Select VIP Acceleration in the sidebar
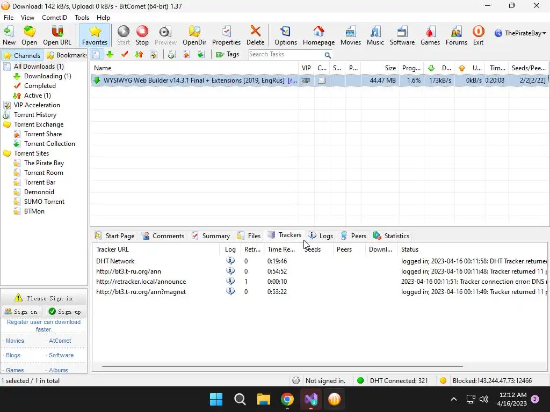 coord(37,105)
